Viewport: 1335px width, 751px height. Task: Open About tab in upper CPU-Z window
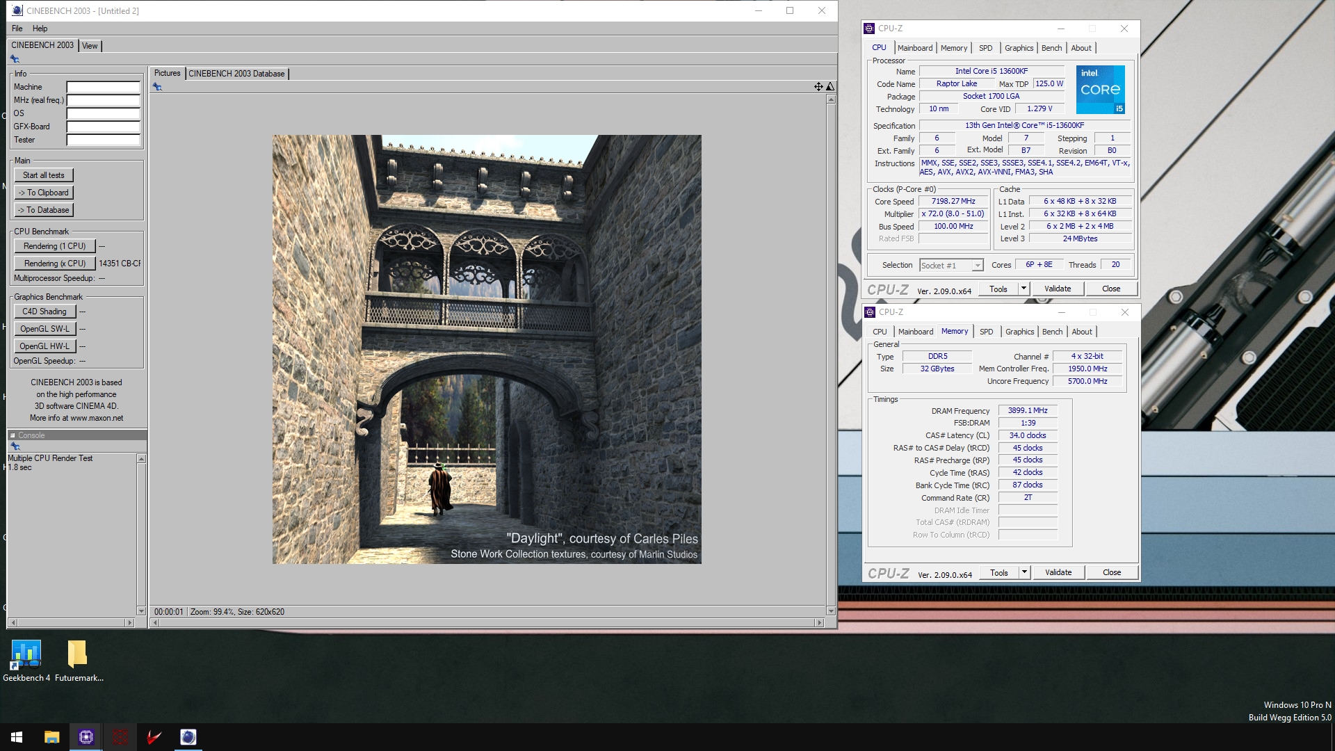(1081, 48)
